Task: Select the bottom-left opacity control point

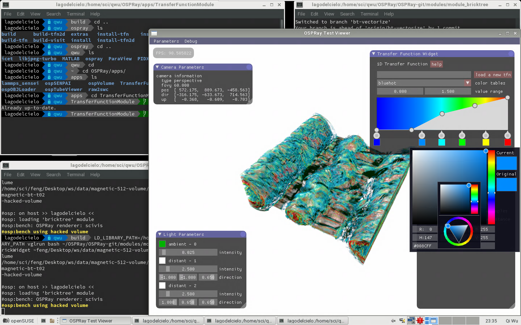Action: coord(377,130)
